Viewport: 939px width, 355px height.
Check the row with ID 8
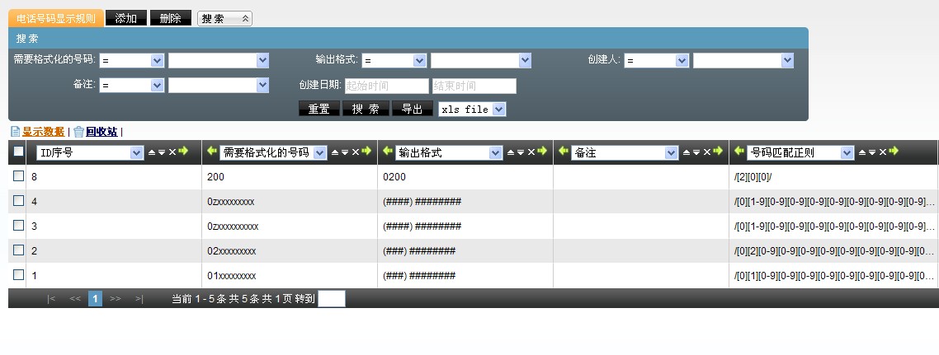pyautogui.click(x=18, y=176)
